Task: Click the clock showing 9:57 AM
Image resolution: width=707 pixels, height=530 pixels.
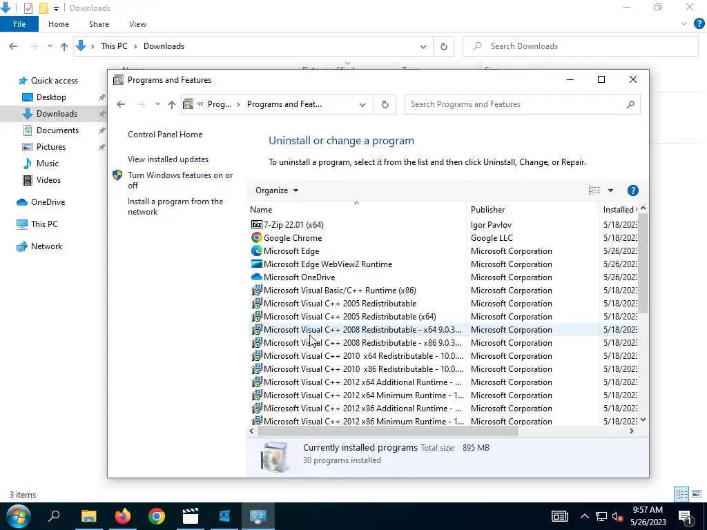Action: pyautogui.click(x=648, y=510)
